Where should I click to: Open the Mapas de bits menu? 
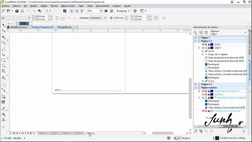tap(68, 6)
